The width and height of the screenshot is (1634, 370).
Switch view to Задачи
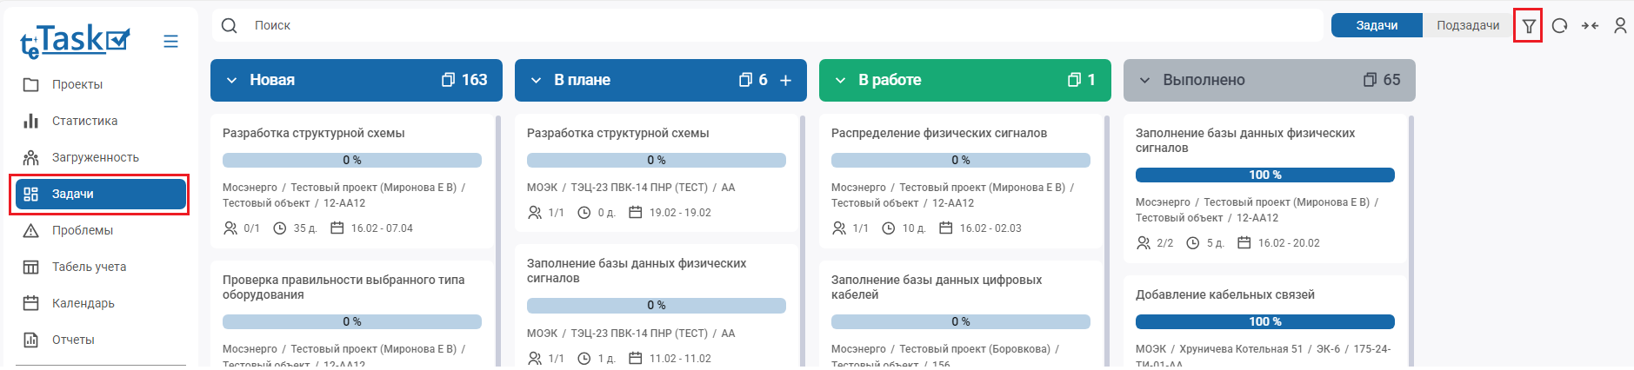(1377, 25)
